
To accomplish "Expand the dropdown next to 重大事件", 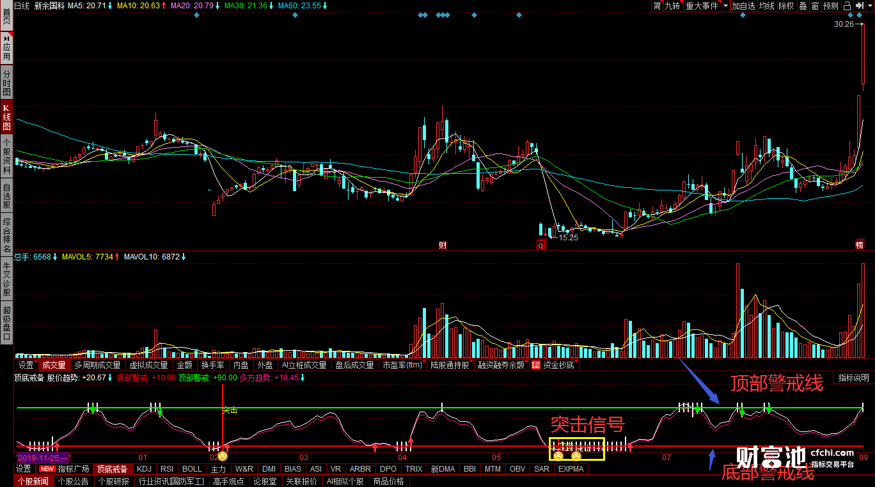I will point(725,6).
